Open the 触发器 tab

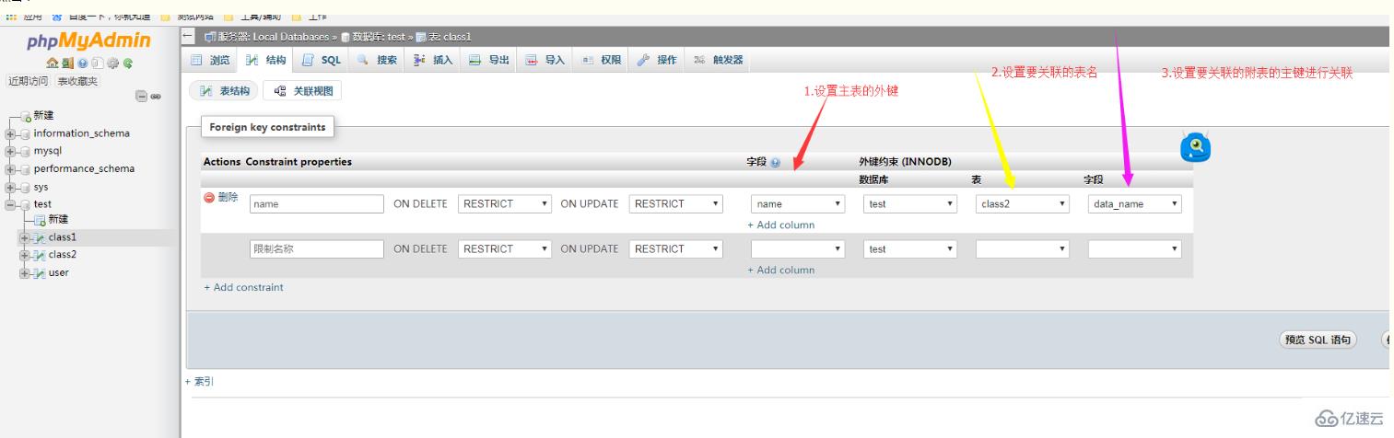[x=719, y=61]
